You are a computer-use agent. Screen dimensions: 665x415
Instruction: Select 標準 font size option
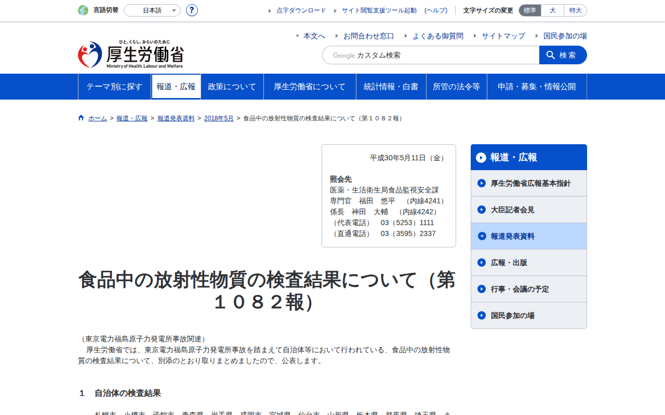click(530, 10)
